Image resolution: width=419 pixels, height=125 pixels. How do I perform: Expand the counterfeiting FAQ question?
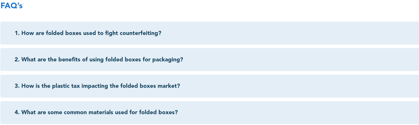210,33
